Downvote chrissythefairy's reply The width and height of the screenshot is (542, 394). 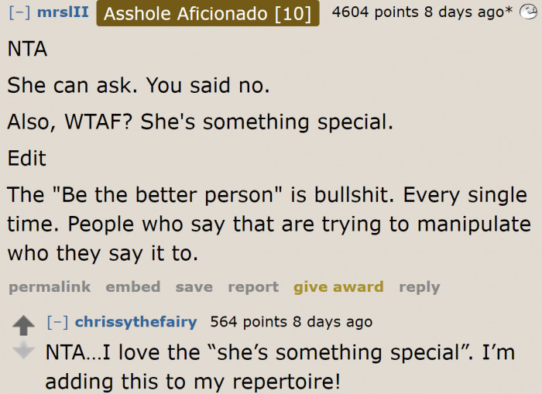(24, 351)
